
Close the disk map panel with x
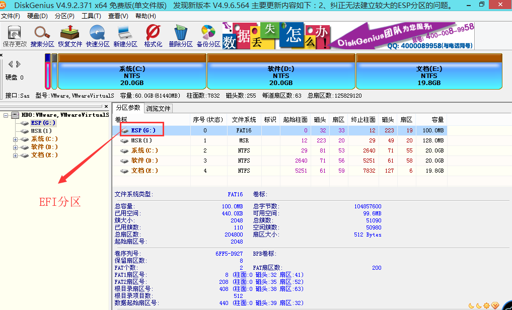tap(2, 55)
